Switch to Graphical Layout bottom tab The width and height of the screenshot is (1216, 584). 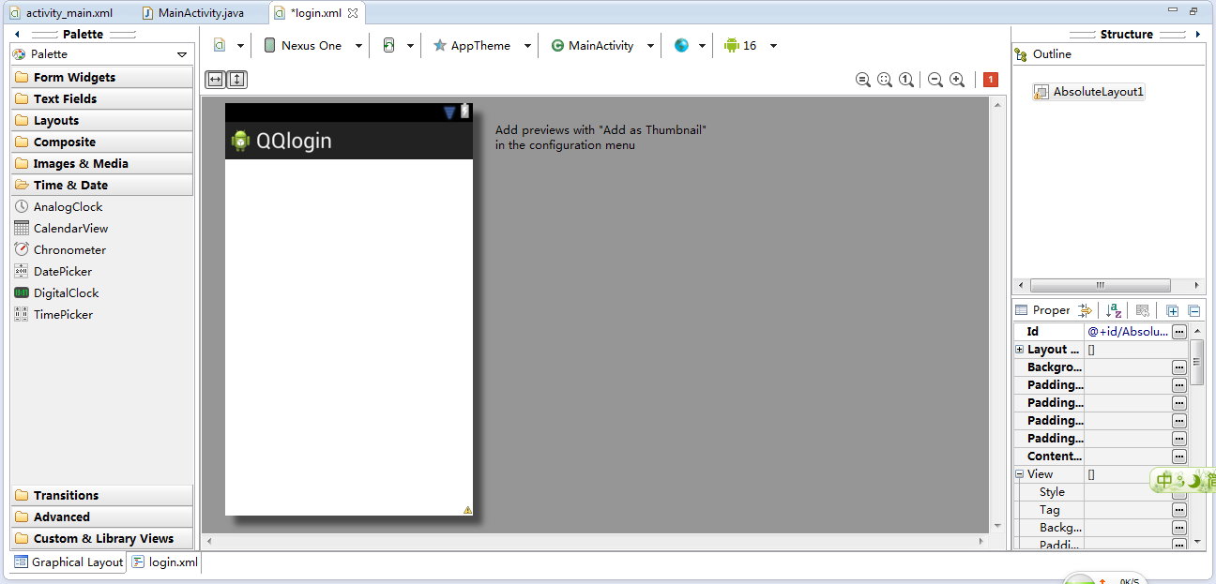(x=68, y=562)
